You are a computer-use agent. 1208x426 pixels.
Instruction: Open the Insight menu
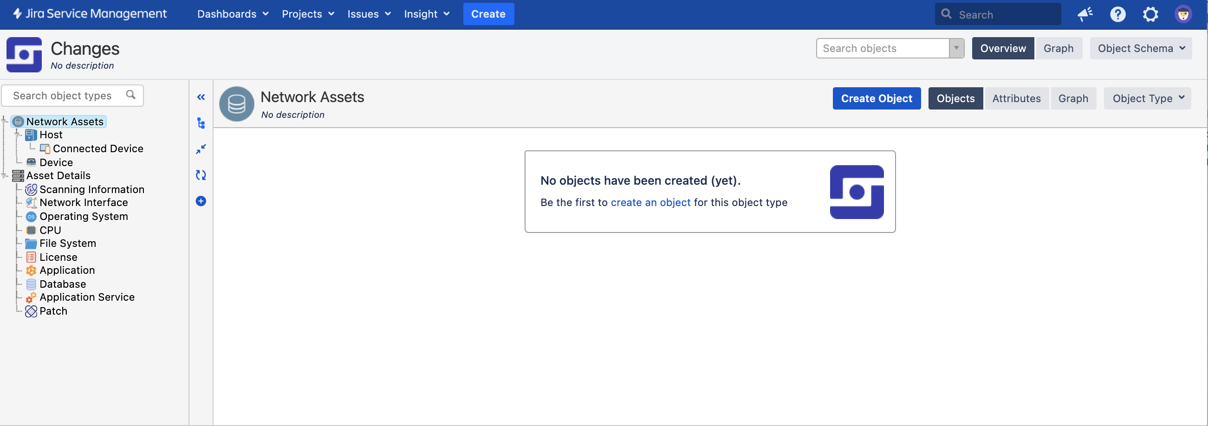click(426, 14)
